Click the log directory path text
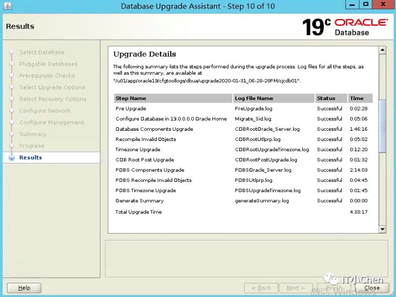 coord(207,81)
